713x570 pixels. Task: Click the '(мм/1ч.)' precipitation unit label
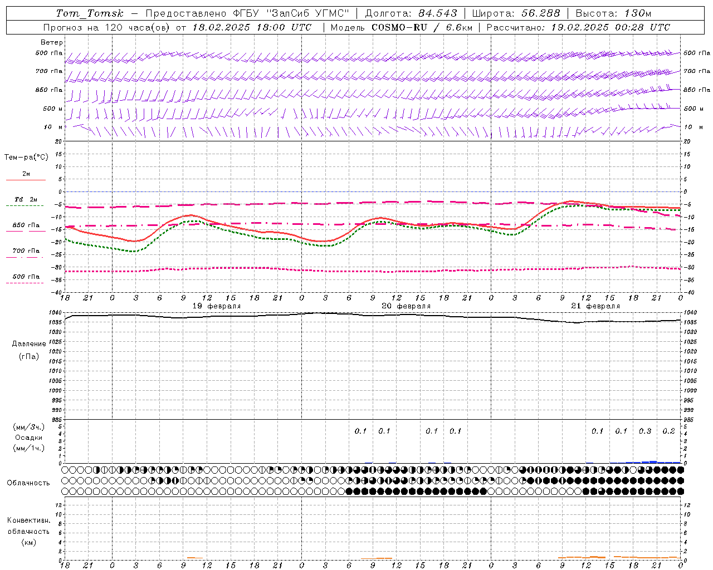(x=28, y=448)
